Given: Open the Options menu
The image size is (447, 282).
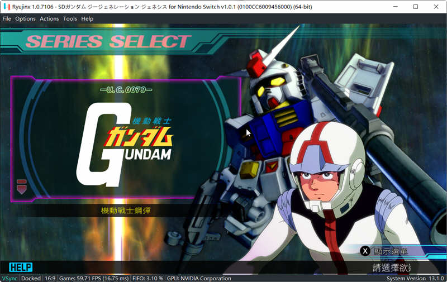Looking at the screenshot, I should pos(25,19).
